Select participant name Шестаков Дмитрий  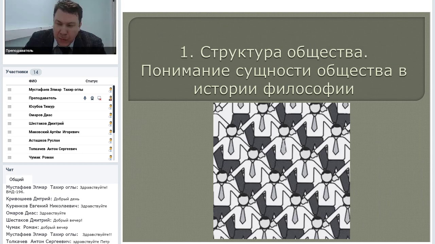[x=46, y=123]
